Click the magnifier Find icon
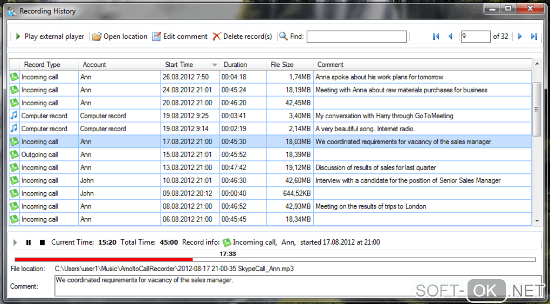The height and width of the screenshot is (304, 550). pyautogui.click(x=284, y=36)
